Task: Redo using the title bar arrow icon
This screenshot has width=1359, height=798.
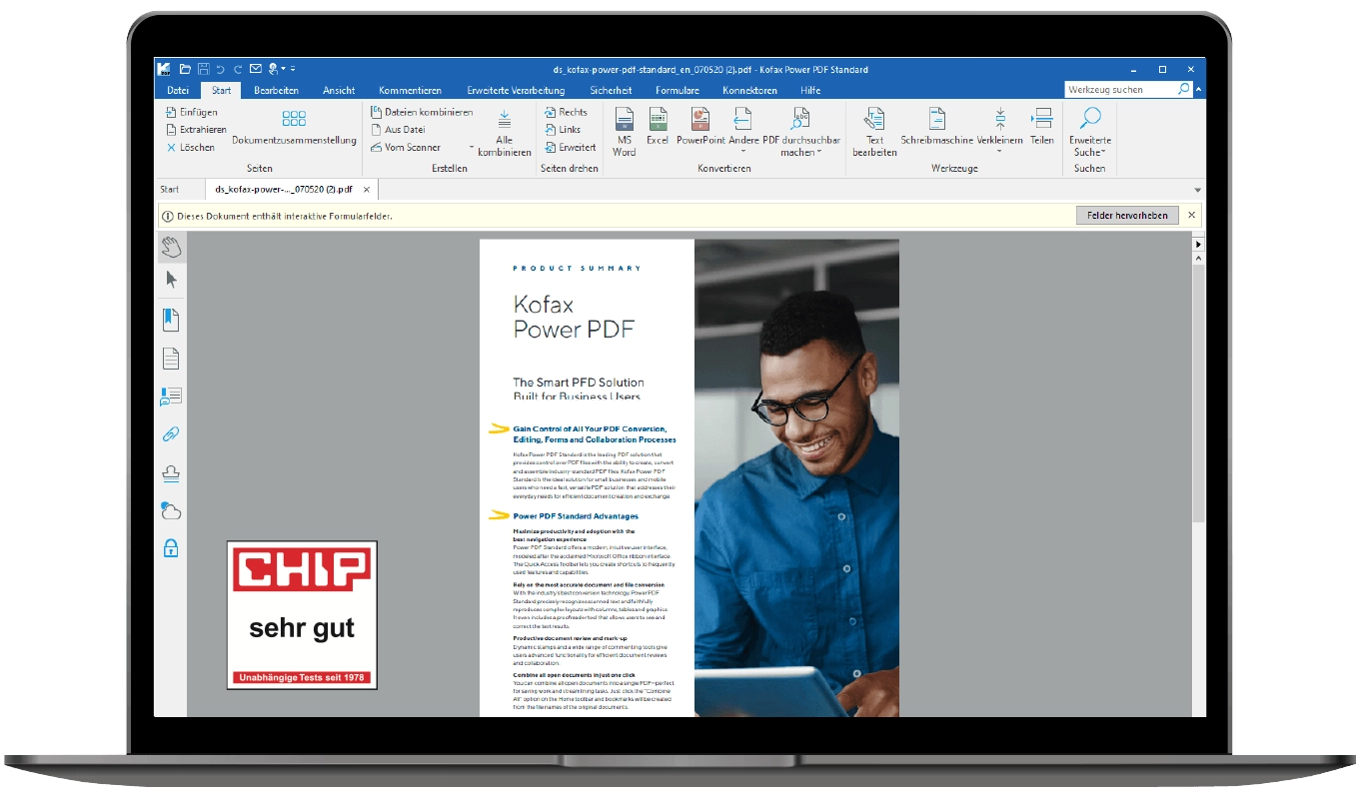Action: coord(238,69)
